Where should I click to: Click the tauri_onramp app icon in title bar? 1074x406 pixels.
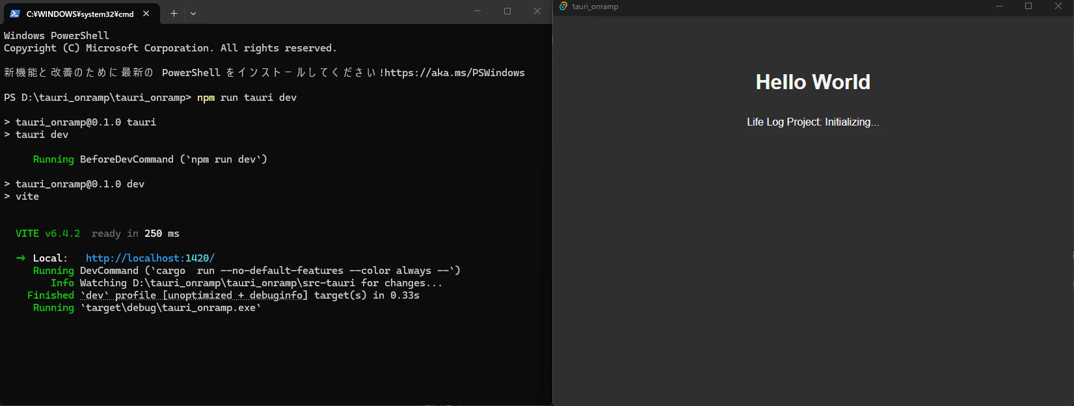pyautogui.click(x=563, y=6)
